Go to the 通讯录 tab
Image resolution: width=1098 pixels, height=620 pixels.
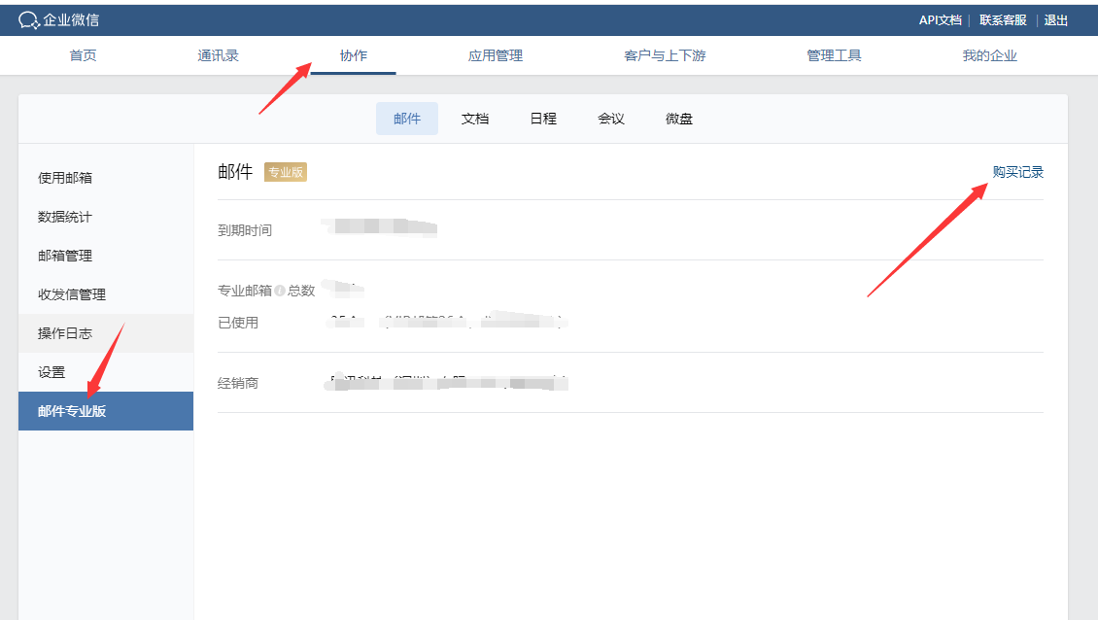point(219,55)
